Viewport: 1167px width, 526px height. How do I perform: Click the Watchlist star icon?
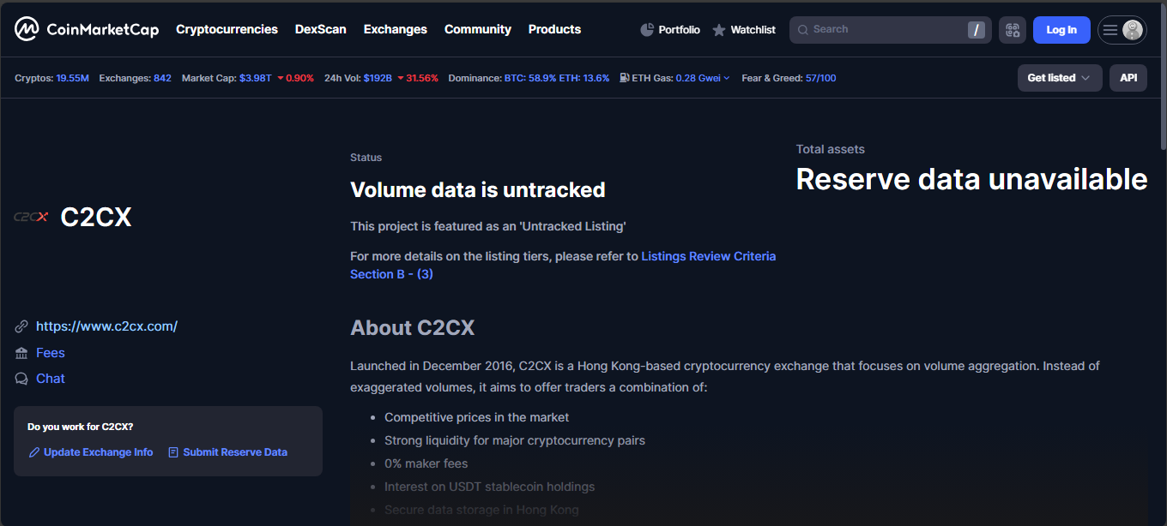pos(719,30)
